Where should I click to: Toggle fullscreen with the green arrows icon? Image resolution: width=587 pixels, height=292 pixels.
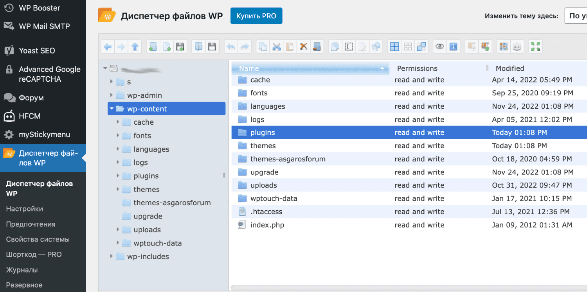[535, 47]
